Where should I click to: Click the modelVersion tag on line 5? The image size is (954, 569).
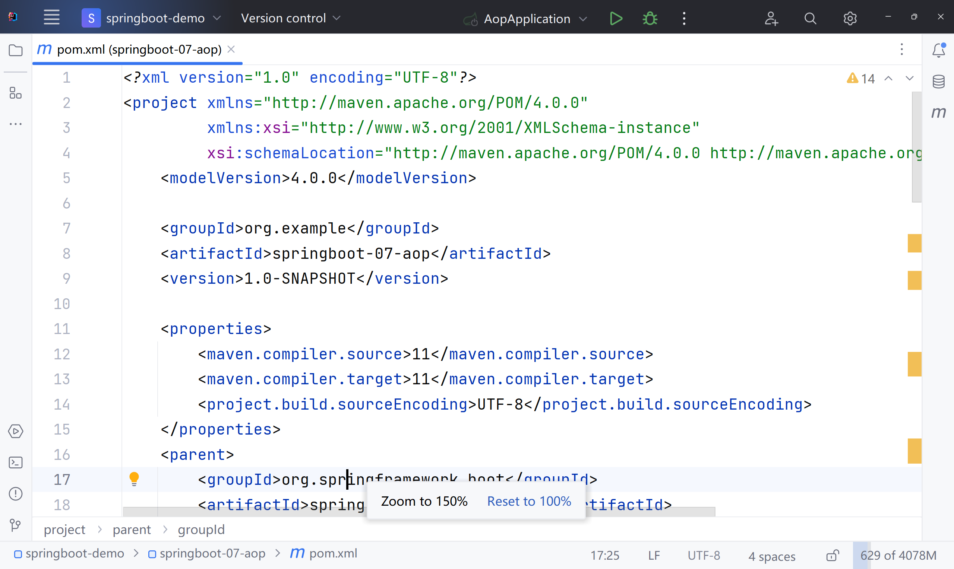point(225,178)
